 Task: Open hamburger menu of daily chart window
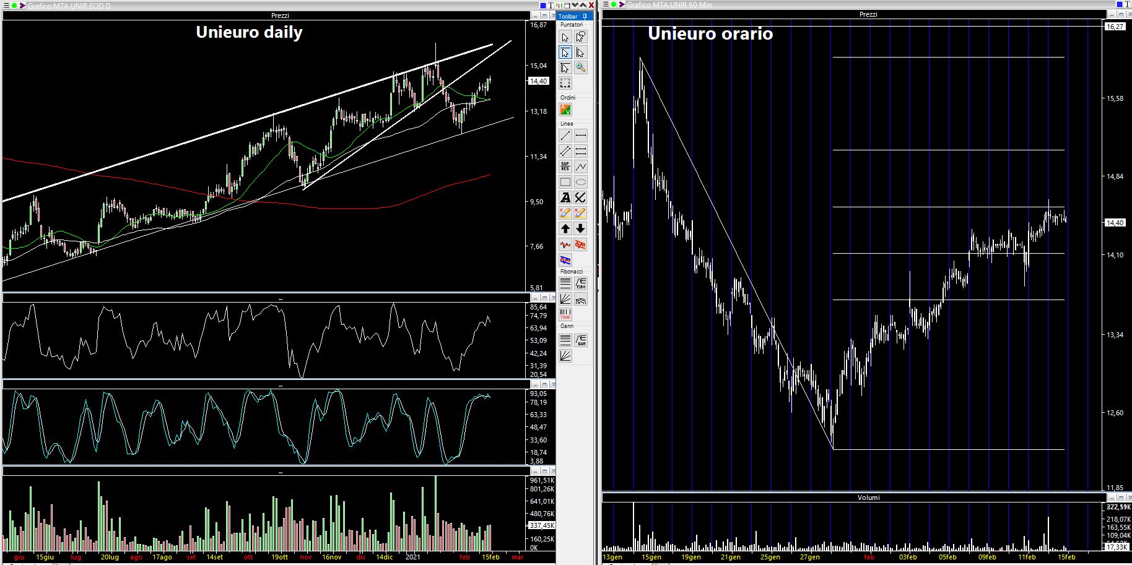click(6, 6)
